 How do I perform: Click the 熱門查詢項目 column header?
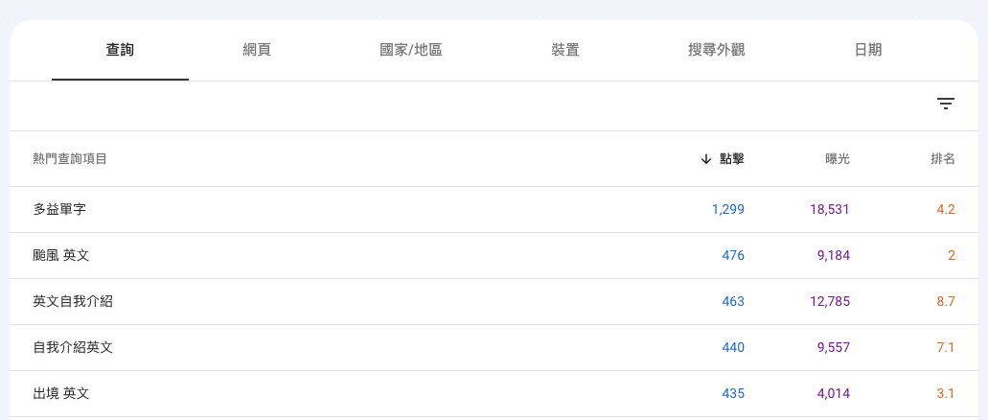70,159
